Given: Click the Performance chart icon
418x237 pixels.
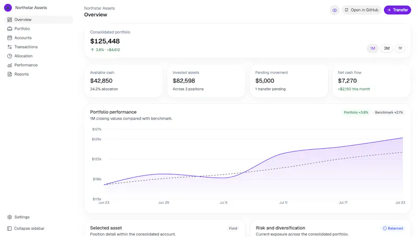Looking at the screenshot, I should pyautogui.click(x=9, y=65).
